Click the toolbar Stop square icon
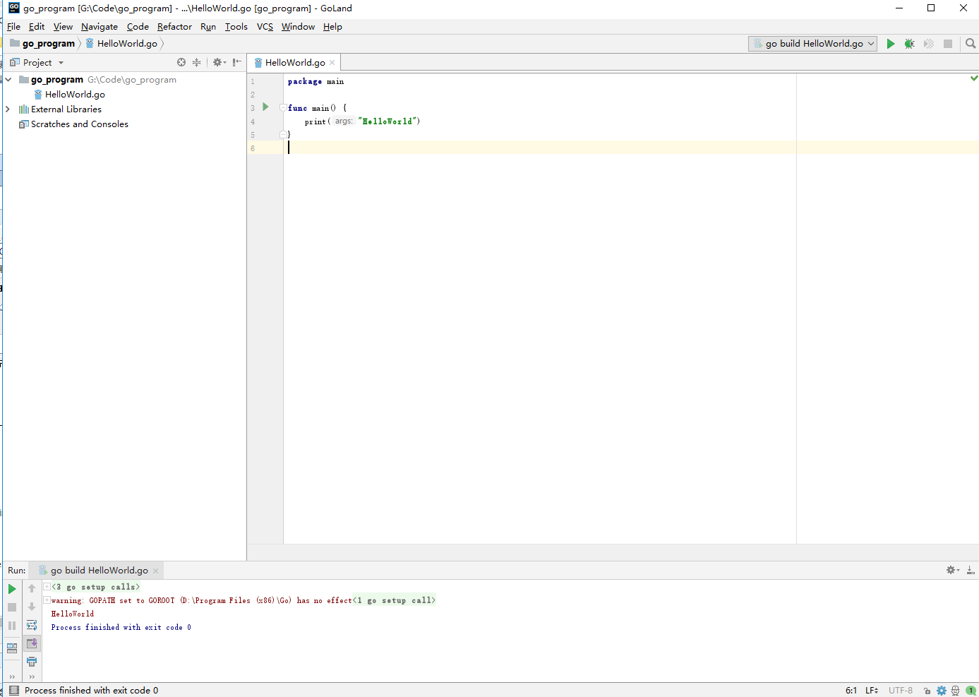This screenshot has width=979, height=697. coord(948,44)
